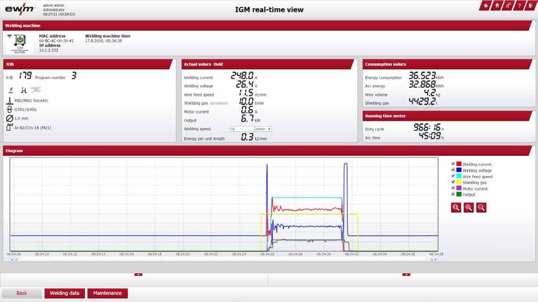Image resolution: width=538 pixels, height=302 pixels.
Task: Uncheck Motor current series
Action: pos(453,188)
